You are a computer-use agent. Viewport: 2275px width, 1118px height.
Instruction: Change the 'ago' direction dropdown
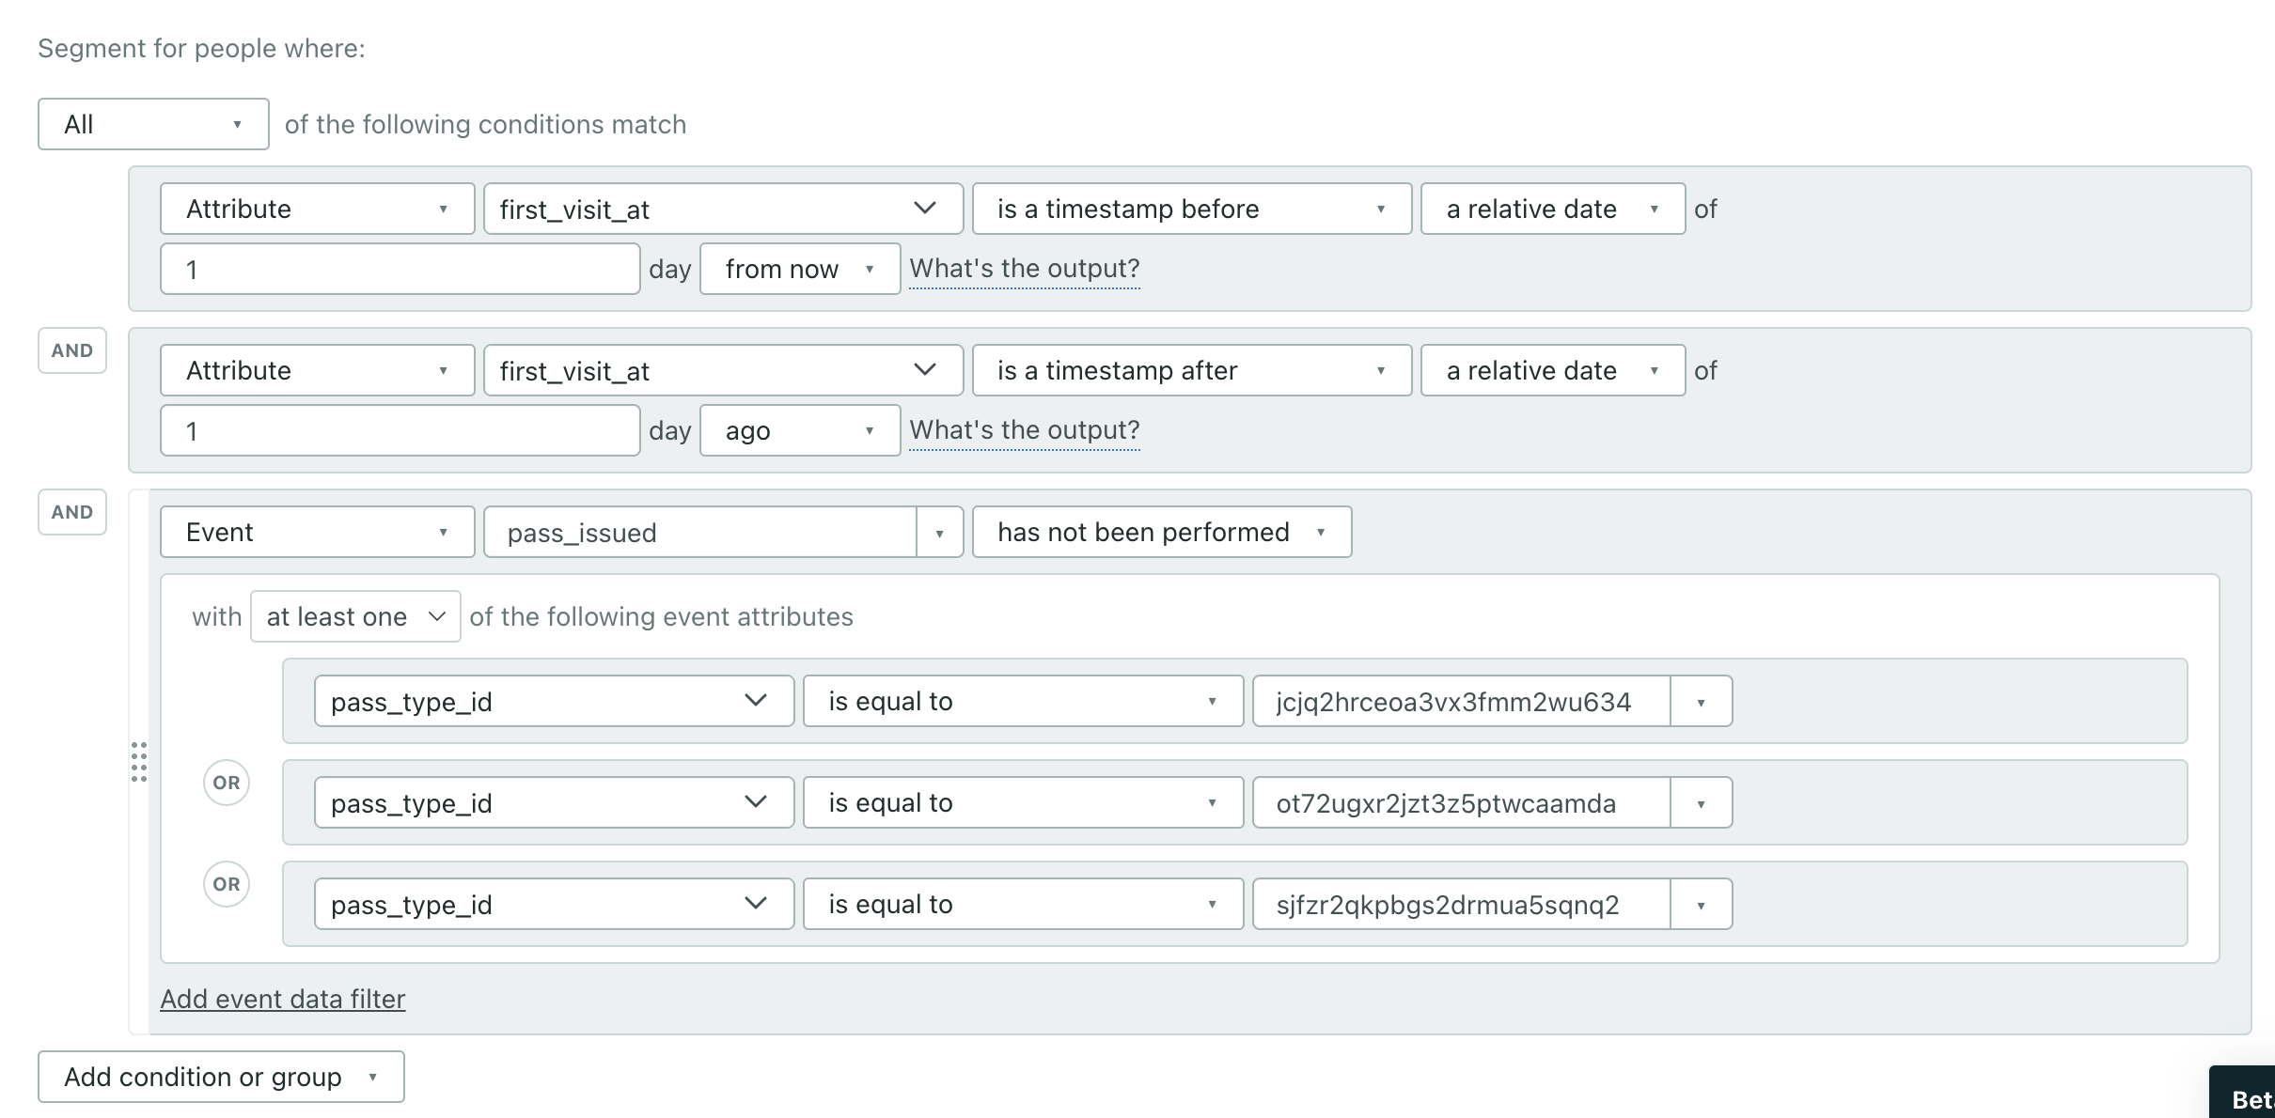(799, 430)
